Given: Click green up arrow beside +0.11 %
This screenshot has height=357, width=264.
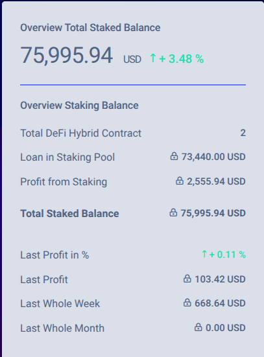Looking at the screenshot, I should (204, 254).
